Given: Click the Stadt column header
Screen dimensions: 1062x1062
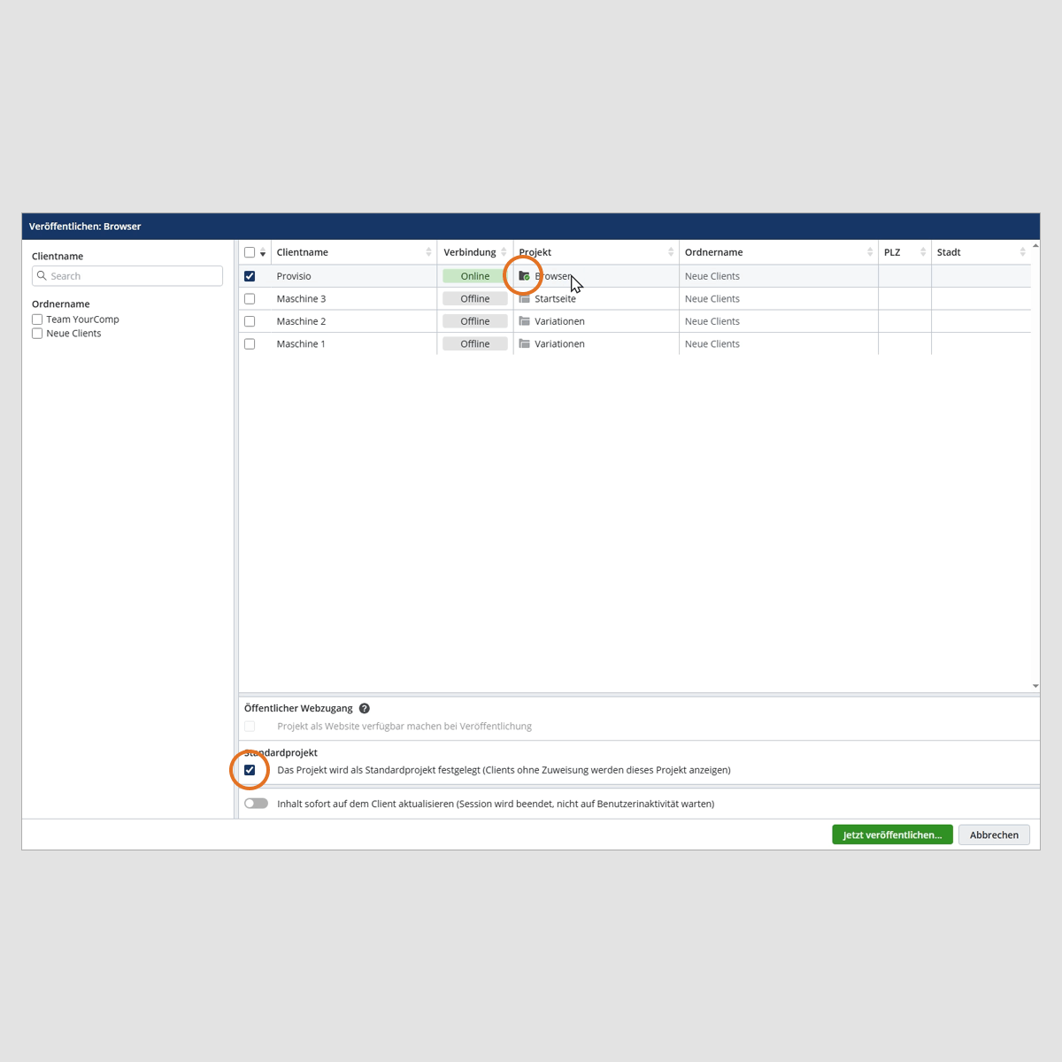Looking at the screenshot, I should [949, 252].
